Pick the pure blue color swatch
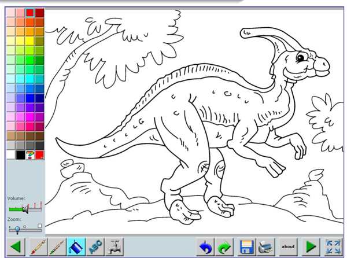347x258 pixels. point(30,98)
